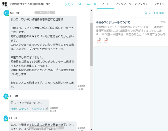This screenshot has height=131, width=168.
Task: Click the paperclip attachment icon beside note link
Action: pos(47,109)
